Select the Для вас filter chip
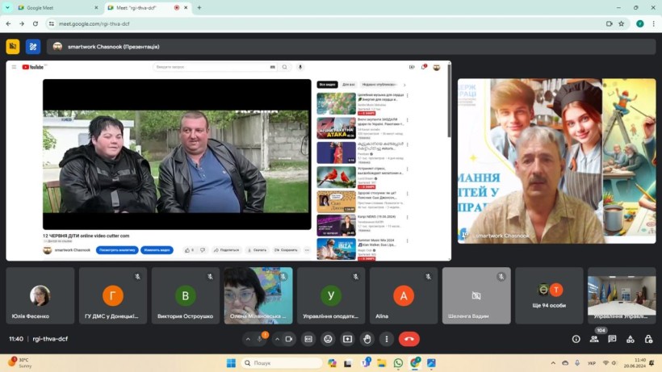The height and width of the screenshot is (372, 662). coord(349,85)
